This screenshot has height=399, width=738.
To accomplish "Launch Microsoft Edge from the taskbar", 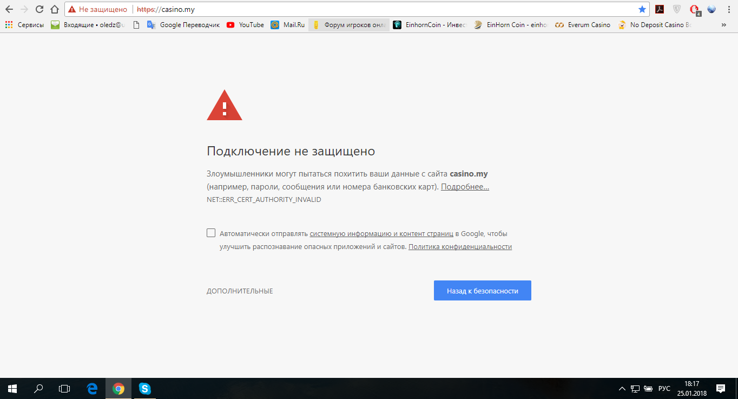I will [x=91, y=388].
